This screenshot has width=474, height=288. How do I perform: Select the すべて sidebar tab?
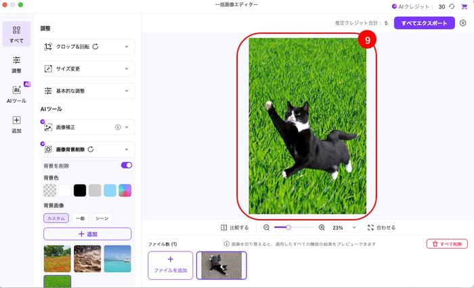click(x=17, y=34)
